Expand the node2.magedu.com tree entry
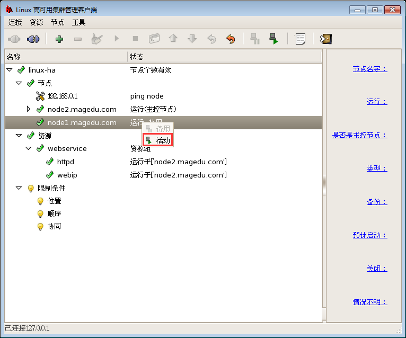Screen dimensions: 406x338 [29, 109]
